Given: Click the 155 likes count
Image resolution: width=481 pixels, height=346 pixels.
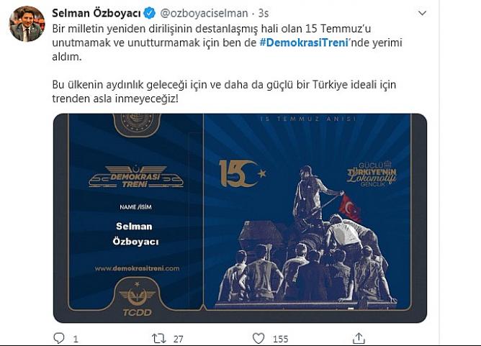Looking at the screenshot, I should click(280, 339).
